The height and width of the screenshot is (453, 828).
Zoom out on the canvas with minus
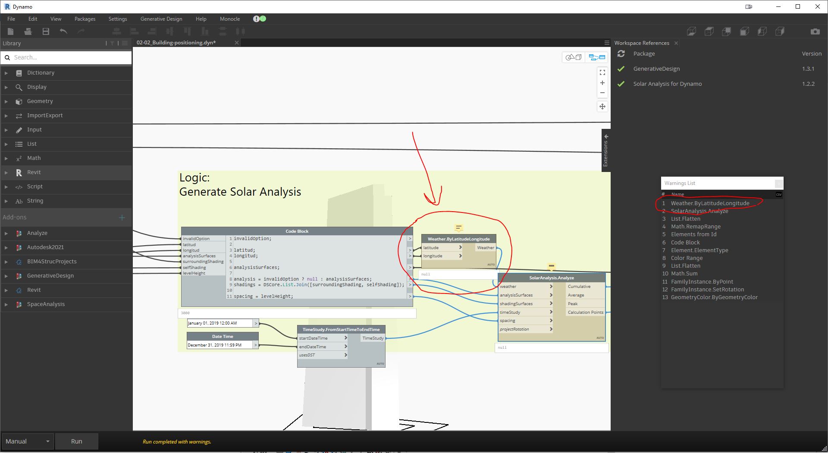[602, 93]
